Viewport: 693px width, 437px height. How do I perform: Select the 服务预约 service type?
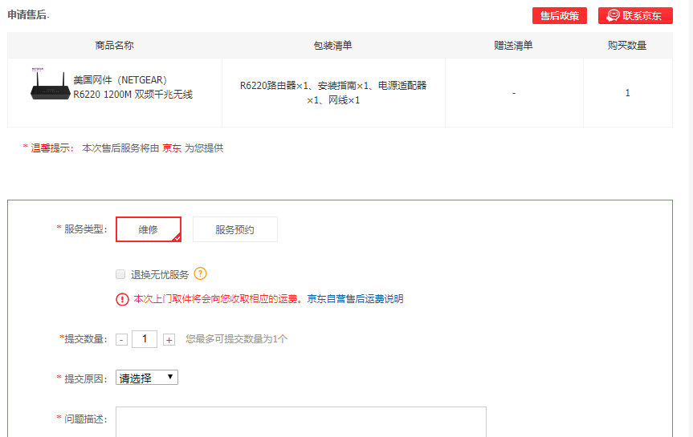pyautogui.click(x=235, y=229)
